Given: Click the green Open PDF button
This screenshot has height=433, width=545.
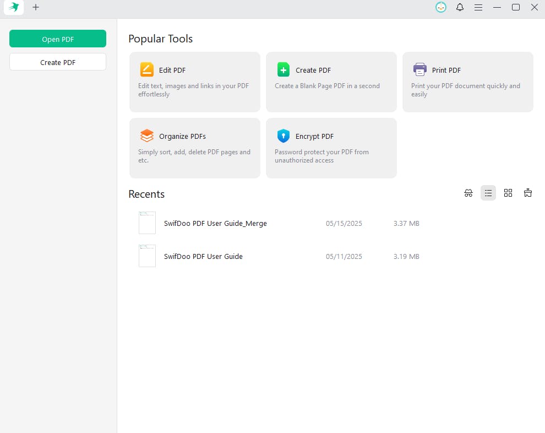Looking at the screenshot, I should [x=58, y=39].
